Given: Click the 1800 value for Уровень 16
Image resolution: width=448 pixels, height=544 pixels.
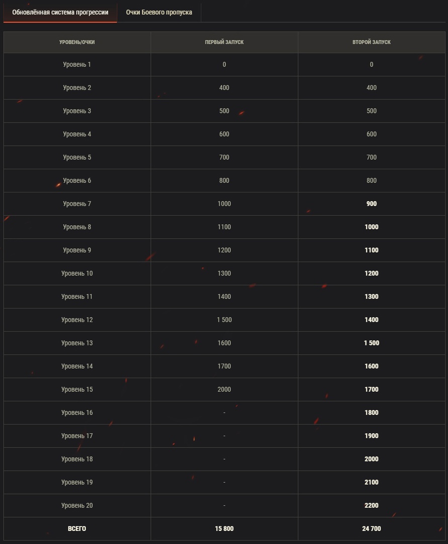Looking at the screenshot, I should tap(372, 413).
